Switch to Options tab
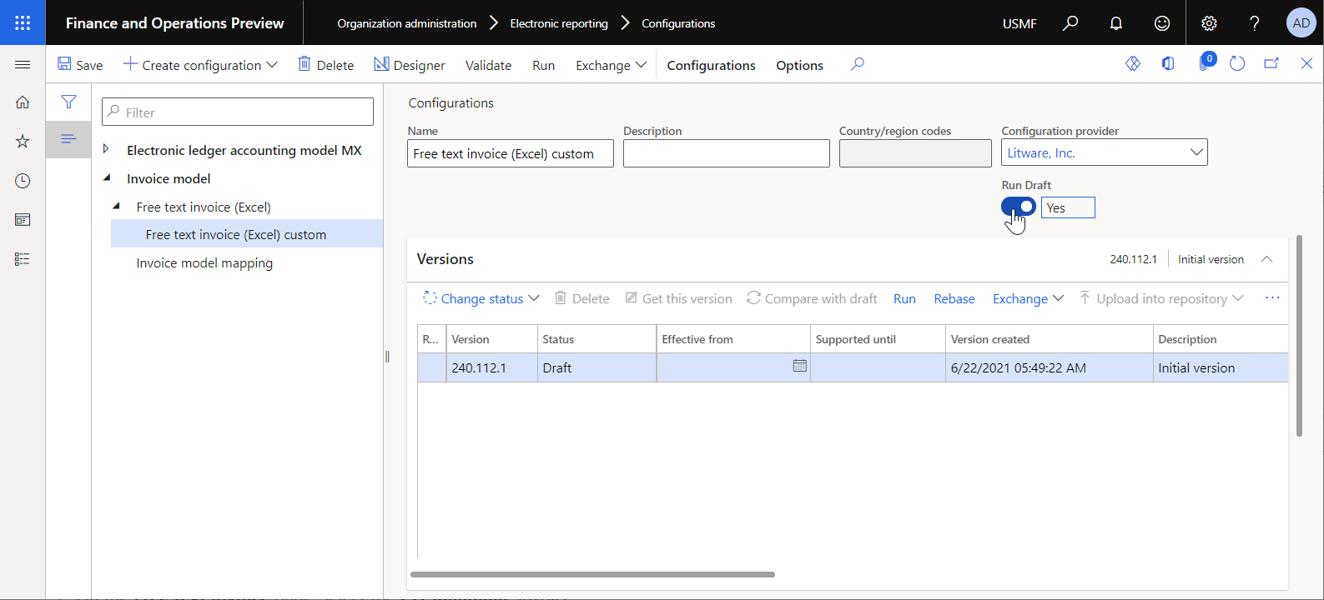Screen dimensions: 1324x600 (x=799, y=65)
